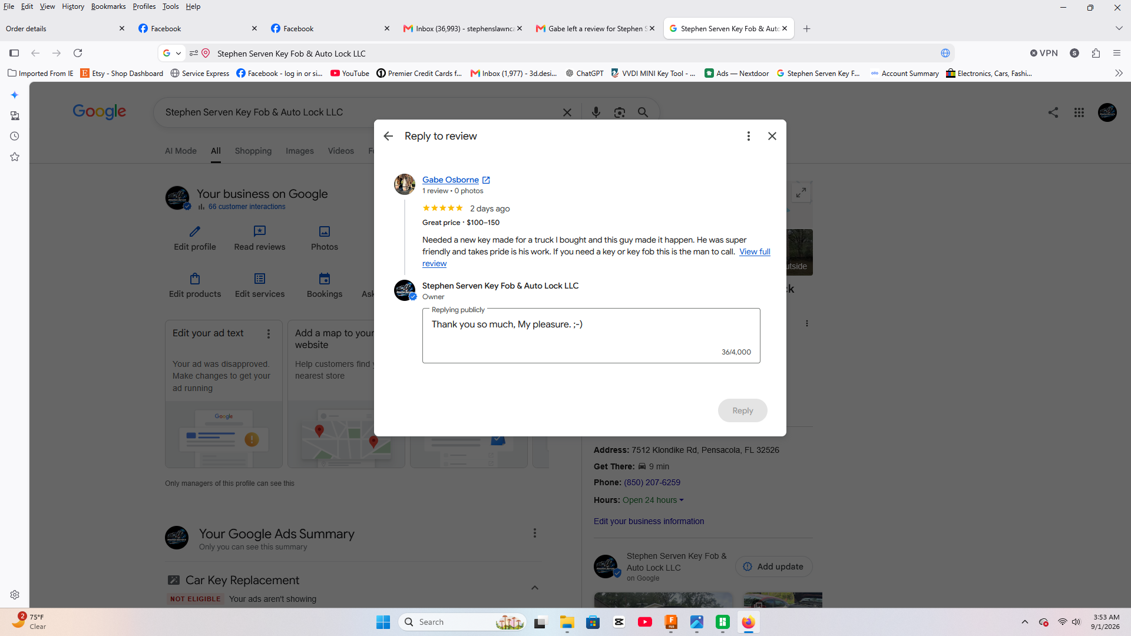Start voice search with microphone icon

(596, 112)
